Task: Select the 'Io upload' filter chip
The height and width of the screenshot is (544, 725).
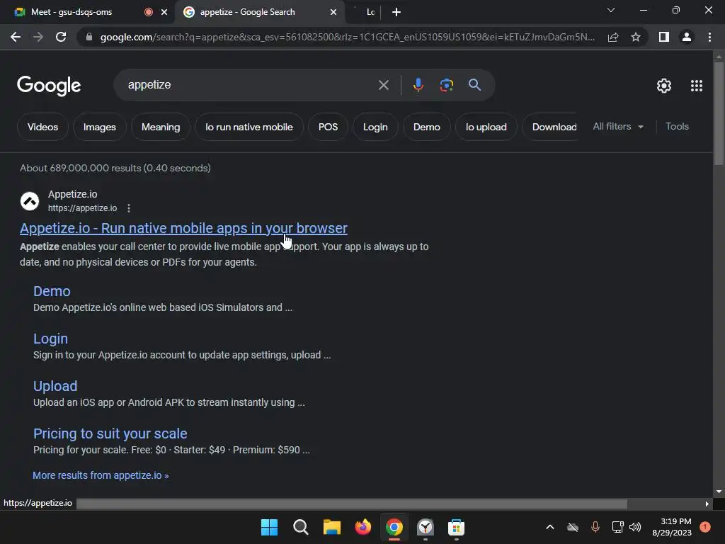Action: point(486,127)
